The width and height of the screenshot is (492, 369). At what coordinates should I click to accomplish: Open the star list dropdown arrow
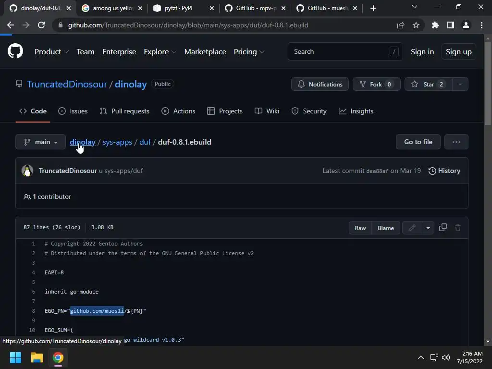pyautogui.click(x=460, y=84)
